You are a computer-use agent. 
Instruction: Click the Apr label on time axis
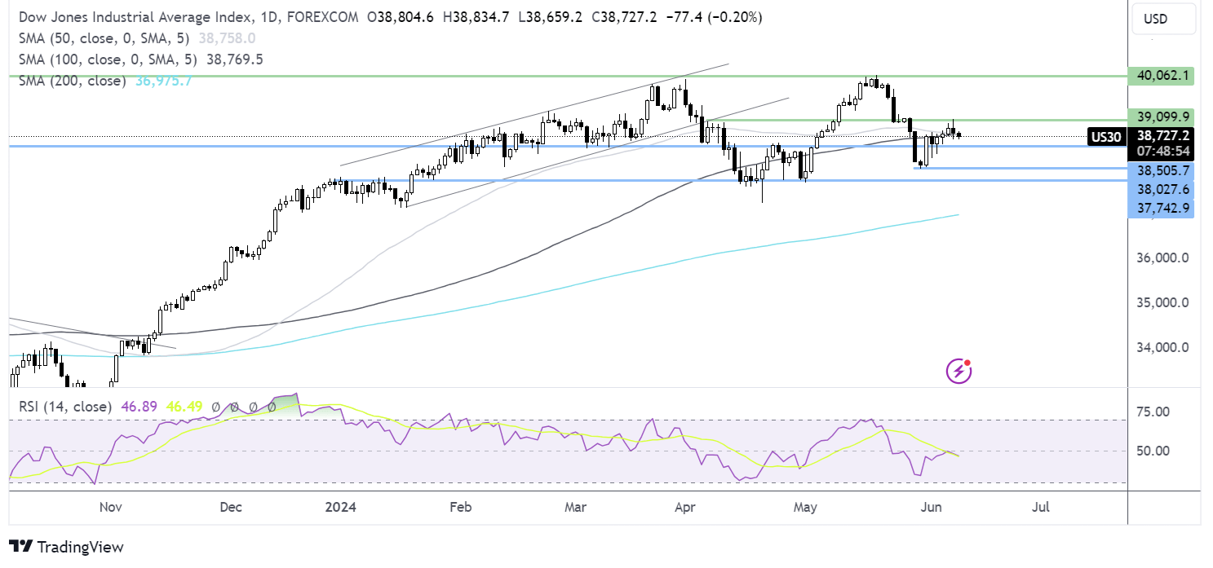pyautogui.click(x=685, y=507)
